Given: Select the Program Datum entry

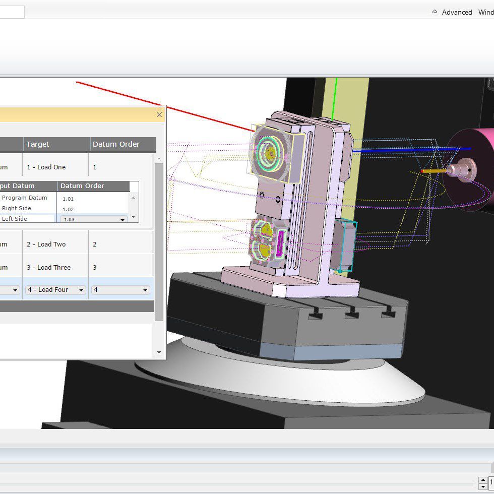Looking at the screenshot, I should point(25,198).
